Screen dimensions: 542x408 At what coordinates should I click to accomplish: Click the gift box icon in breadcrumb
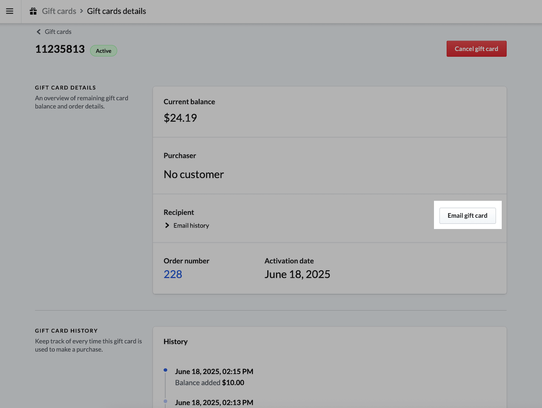(33, 11)
